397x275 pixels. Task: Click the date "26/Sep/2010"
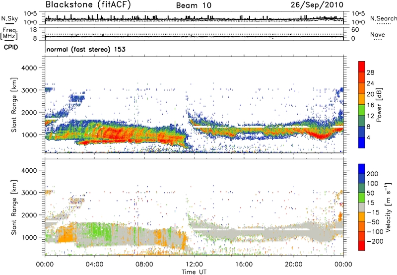317,5
